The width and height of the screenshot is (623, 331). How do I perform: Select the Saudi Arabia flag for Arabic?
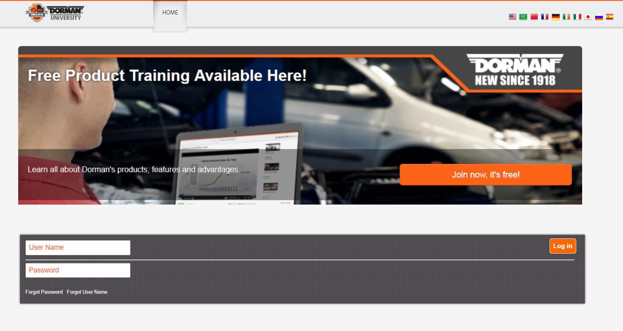[523, 17]
